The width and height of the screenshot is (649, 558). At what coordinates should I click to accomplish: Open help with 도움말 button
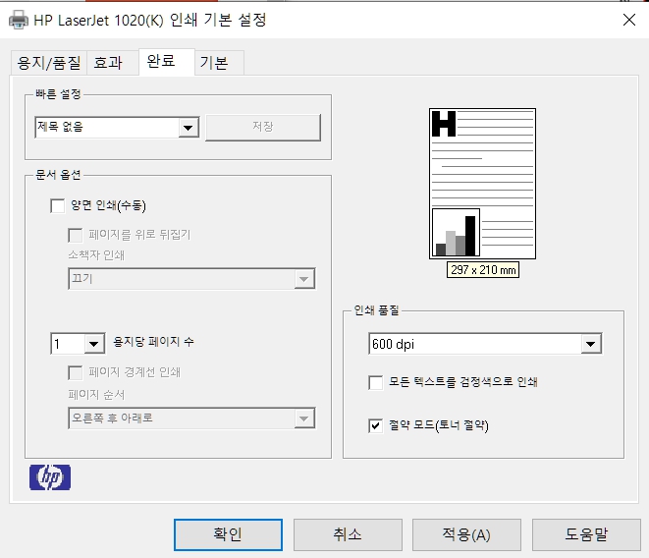point(586,534)
